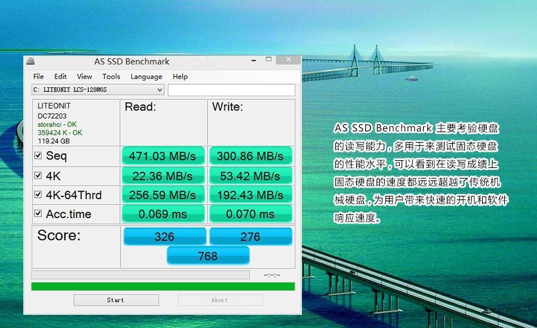Open the View menu

[84, 76]
